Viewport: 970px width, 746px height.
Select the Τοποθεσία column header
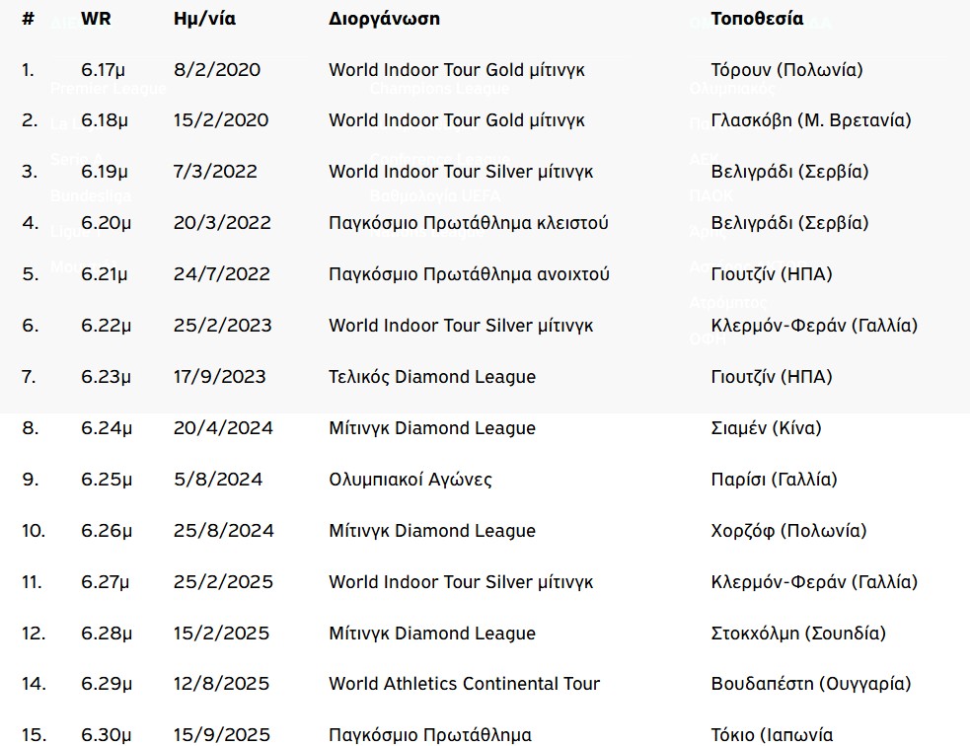(757, 19)
